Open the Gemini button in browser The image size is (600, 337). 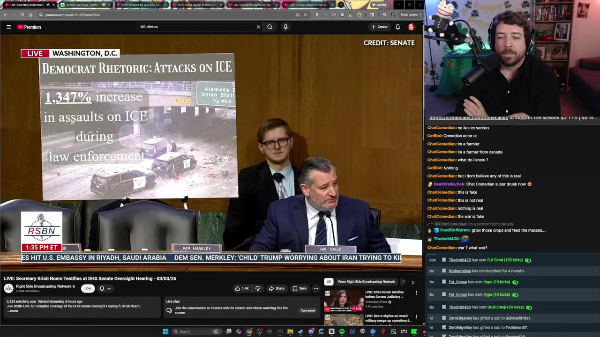379,5
